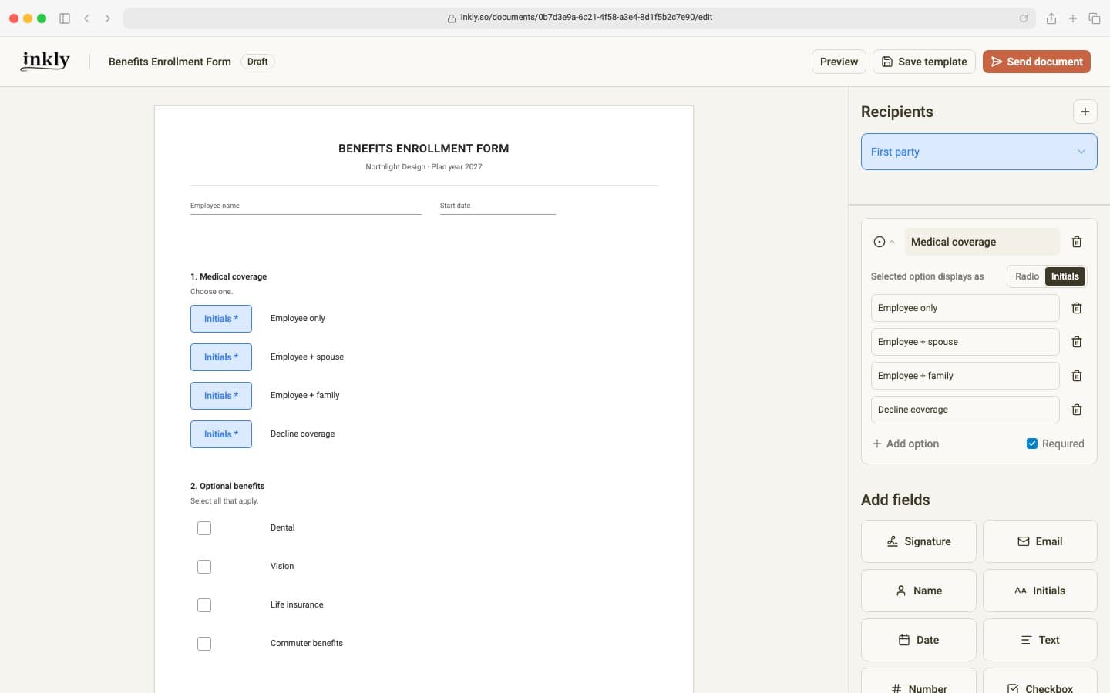
Task: Add an Initials field from Add fields
Action: 1040,591
